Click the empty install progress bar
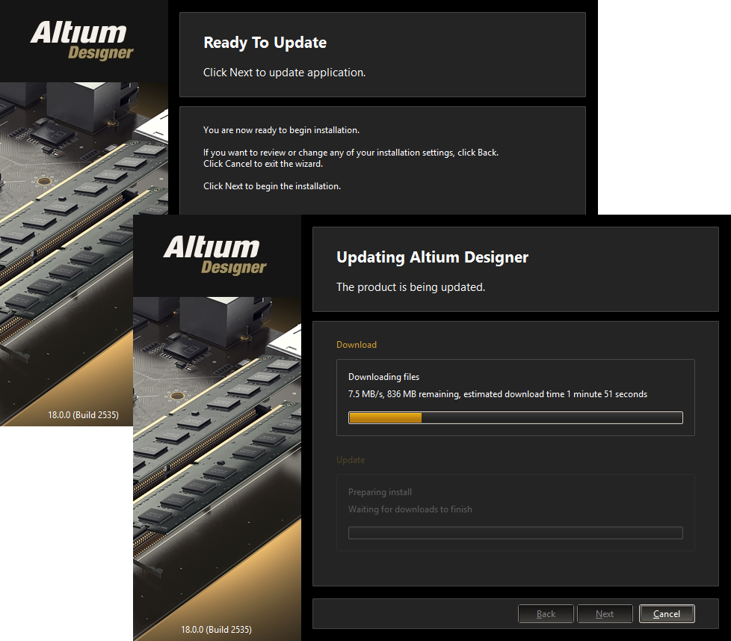Image resolution: width=731 pixels, height=641 pixels. [x=515, y=533]
